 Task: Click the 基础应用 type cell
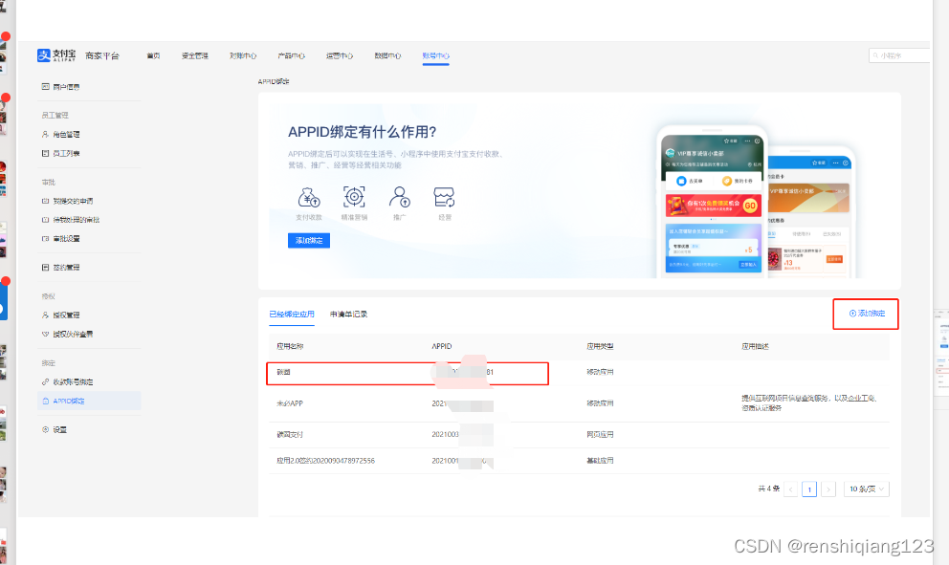point(600,461)
